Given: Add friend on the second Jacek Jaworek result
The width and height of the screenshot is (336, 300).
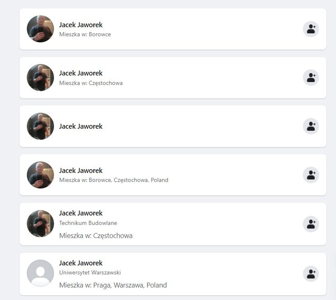Looking at the screenshot, I should [x=311, y=77].
